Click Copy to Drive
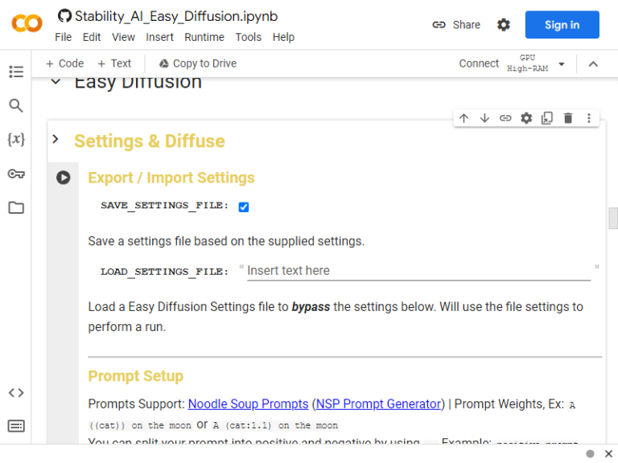 click(x=198, y=64)
